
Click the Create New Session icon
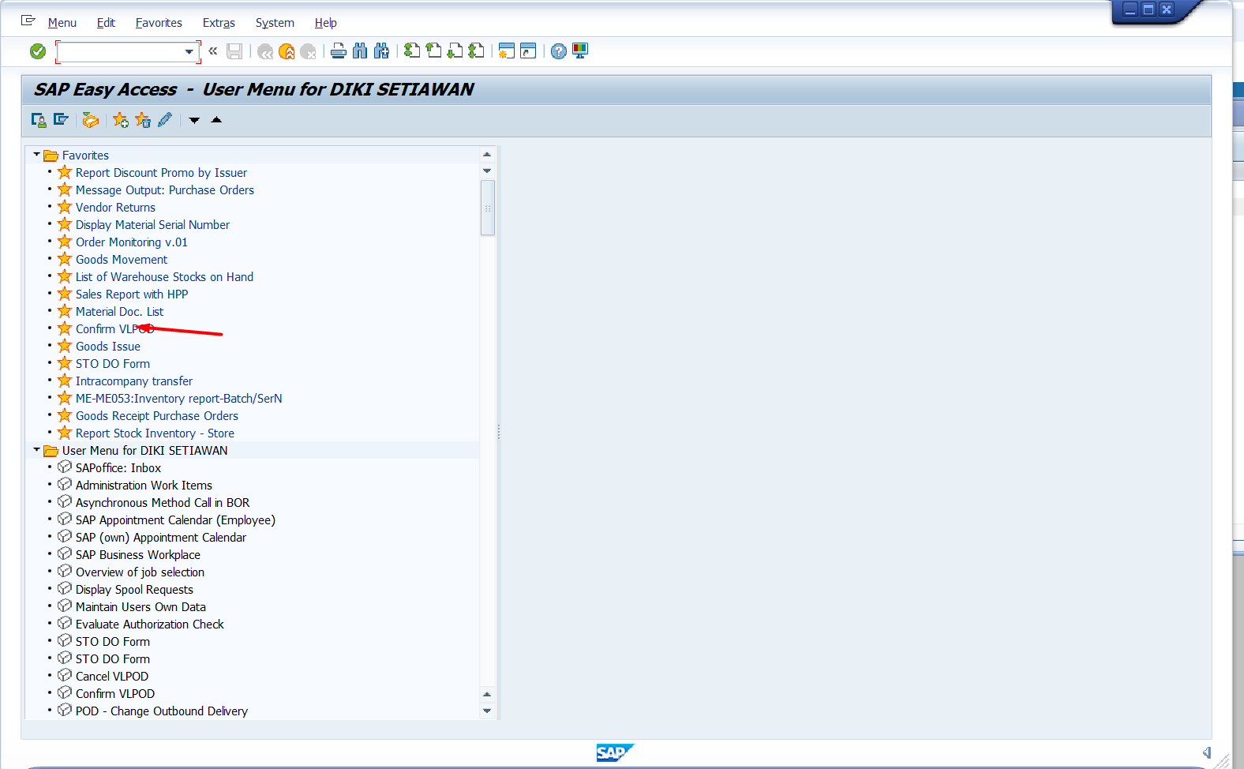tap(507, 51)
